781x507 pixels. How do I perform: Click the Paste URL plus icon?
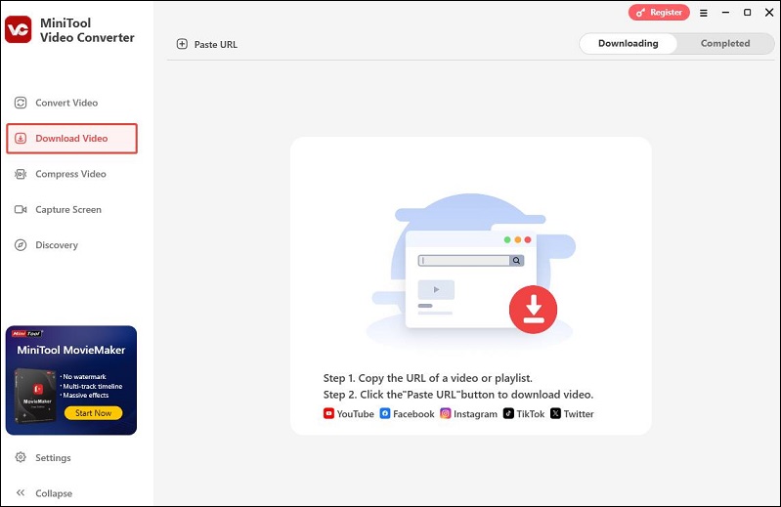click(183, 44)
